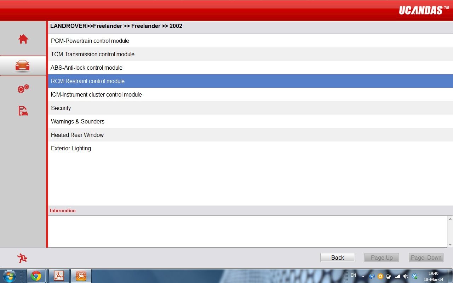Screen dimensions: 453x283
Task: Click the Back button
Action: pos(338,258)
